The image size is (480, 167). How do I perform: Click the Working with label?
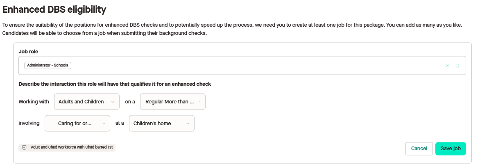(34, 102)
